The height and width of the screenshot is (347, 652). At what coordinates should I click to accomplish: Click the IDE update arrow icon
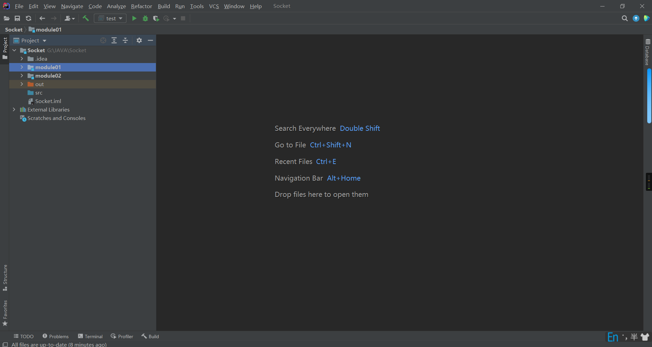tap(636, 18)
